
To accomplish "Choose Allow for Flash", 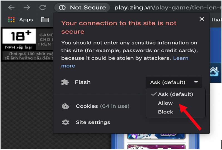I will click(165, 103).
